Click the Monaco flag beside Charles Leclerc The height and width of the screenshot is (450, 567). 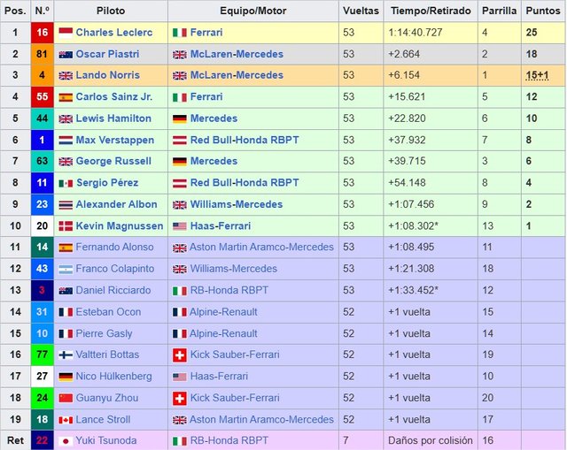point(66,33)
